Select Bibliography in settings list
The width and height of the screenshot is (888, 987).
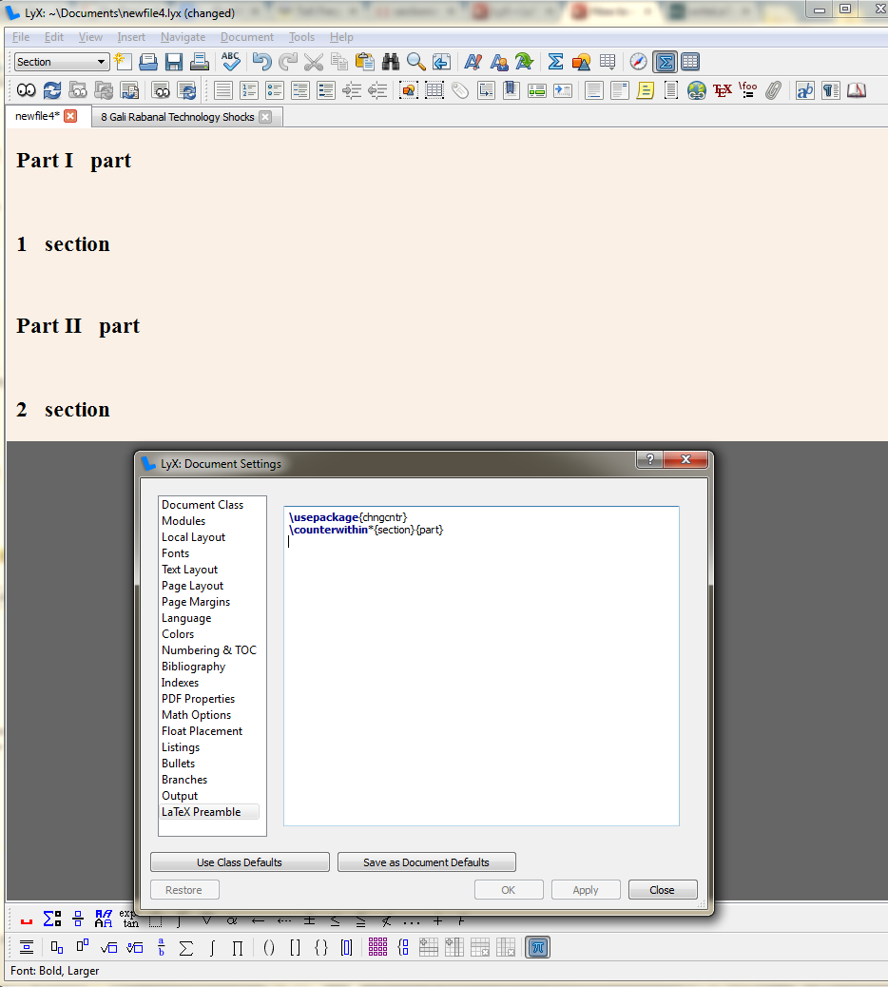click(x=193, y=667)
